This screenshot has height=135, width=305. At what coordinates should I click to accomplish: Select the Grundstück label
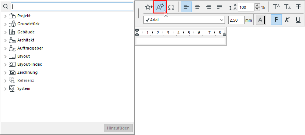pos(28,24)
